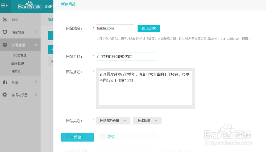This screenshot has height=152, width=266.
Task: Click the 验证网站 button
Action: (x=149, y=28)
